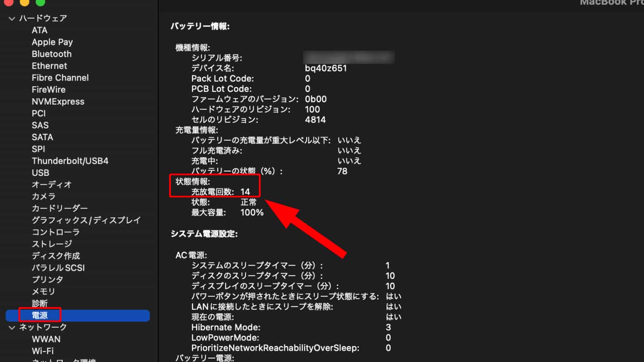Select Ethernet in the sidebar
644x362 pixels.
coord(49,66)
